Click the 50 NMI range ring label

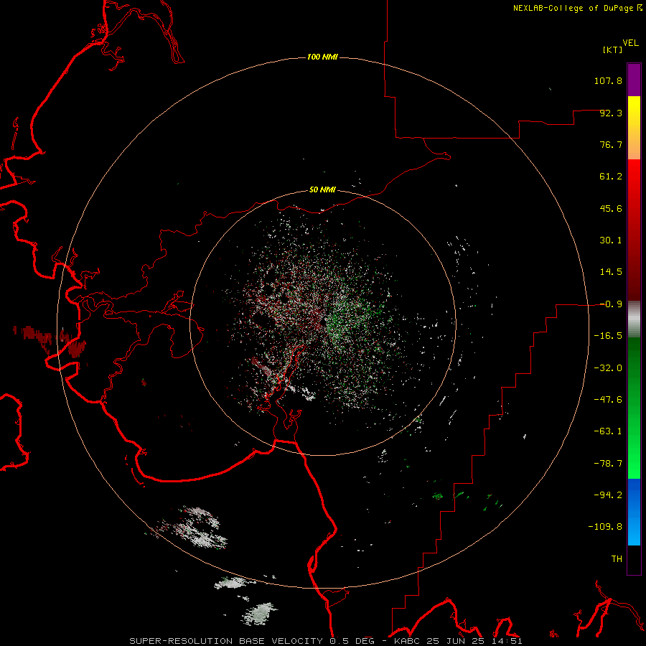[322, 189]
